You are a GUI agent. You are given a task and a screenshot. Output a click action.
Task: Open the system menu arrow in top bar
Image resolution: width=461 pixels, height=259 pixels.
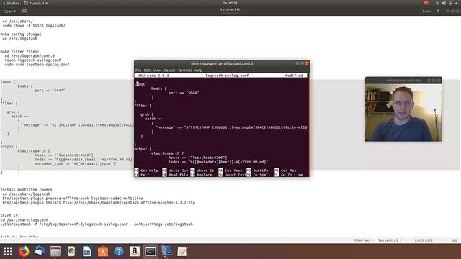point(456,3)
